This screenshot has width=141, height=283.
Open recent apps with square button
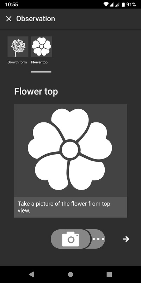tap(109, 275)
